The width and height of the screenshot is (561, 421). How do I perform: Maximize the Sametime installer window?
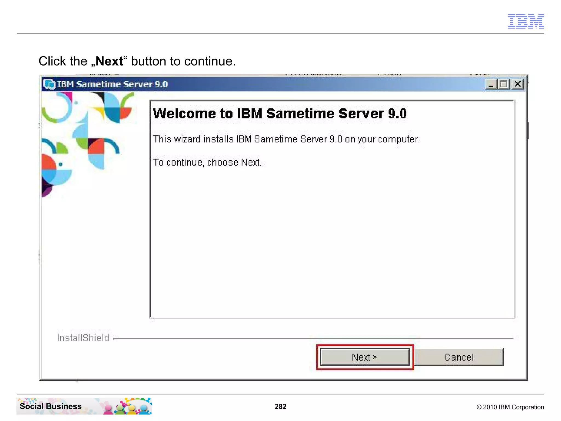pyautogui.click(x=504, y=84)
